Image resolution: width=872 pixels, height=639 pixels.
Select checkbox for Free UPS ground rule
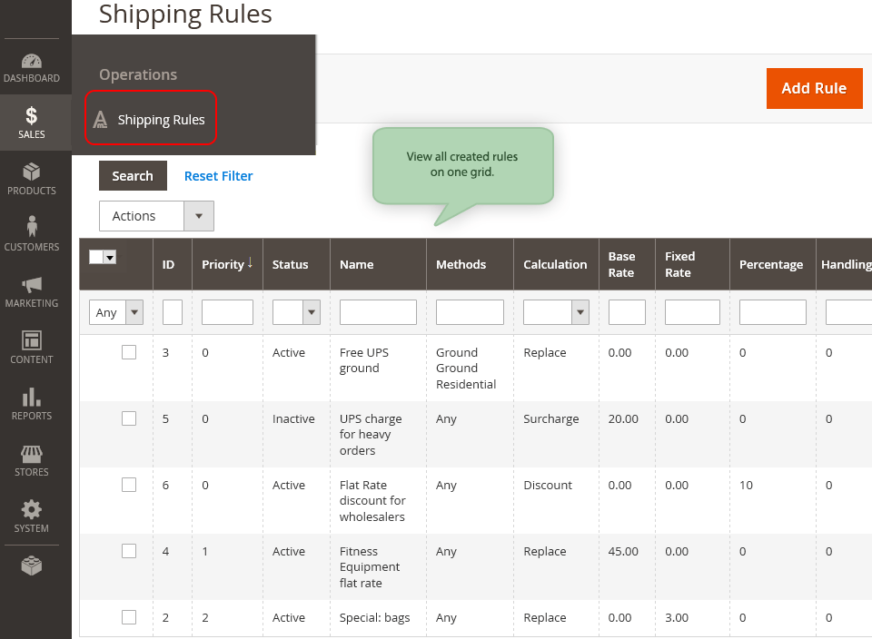tap(129, 352)
